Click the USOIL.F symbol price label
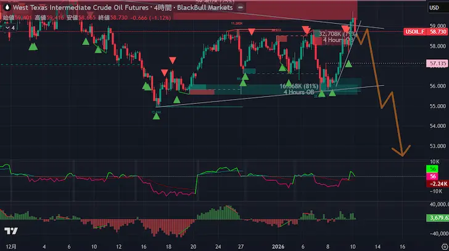The image size is (449, 251). 413,30
